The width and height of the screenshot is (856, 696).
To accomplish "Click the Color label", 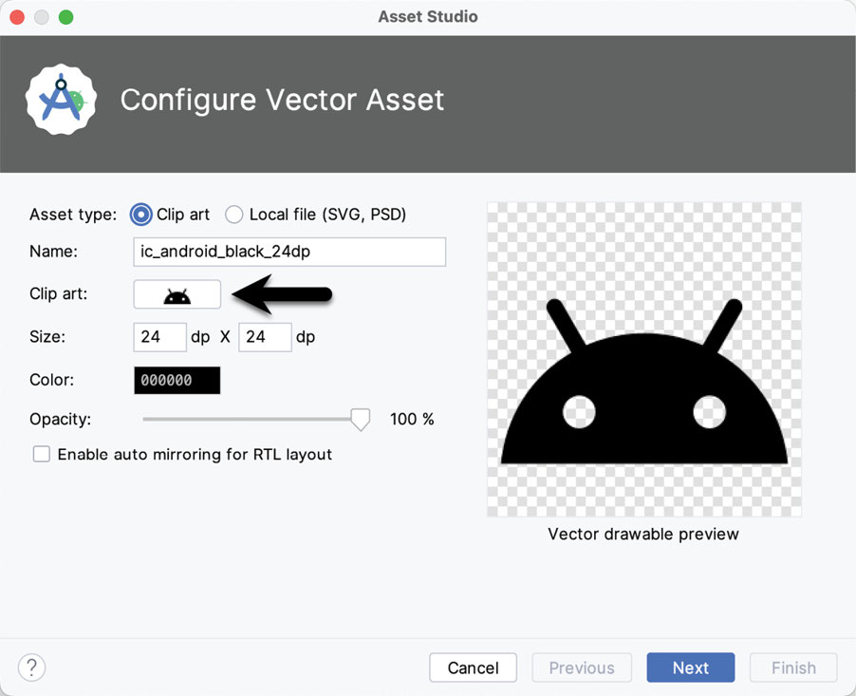I will [52, 380].
